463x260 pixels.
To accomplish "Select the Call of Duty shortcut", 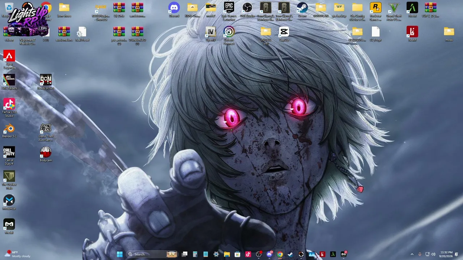I will [9, 156].
